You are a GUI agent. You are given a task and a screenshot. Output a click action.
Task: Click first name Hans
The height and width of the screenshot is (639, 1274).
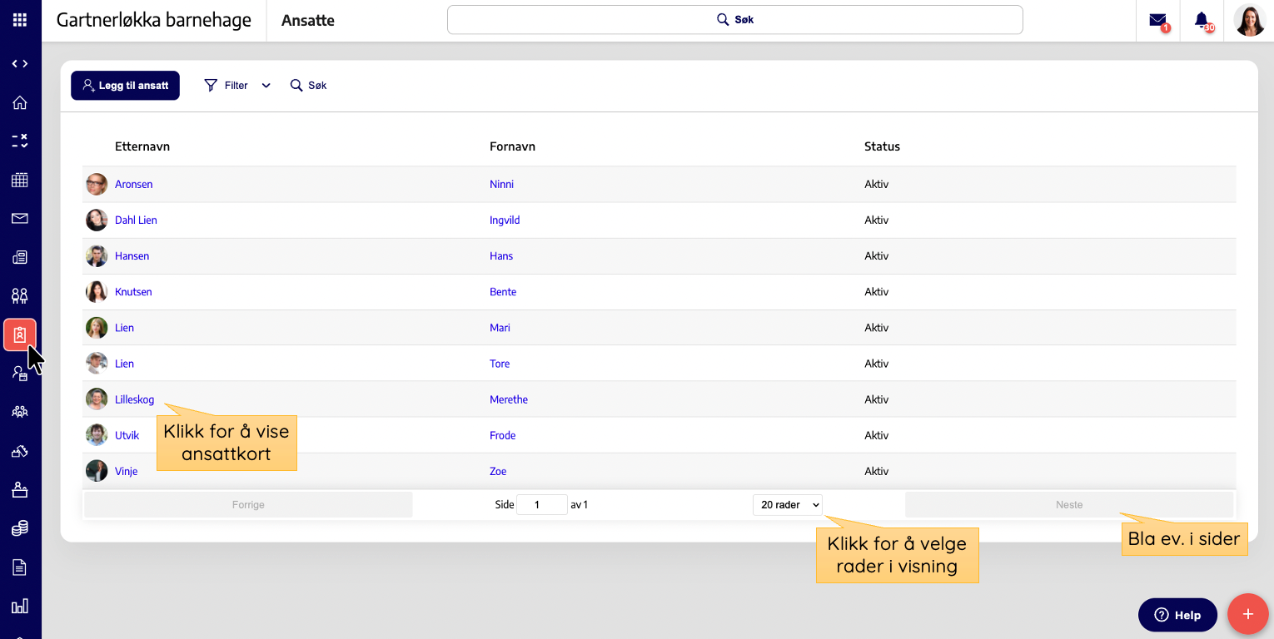click(x=501, y=255)
